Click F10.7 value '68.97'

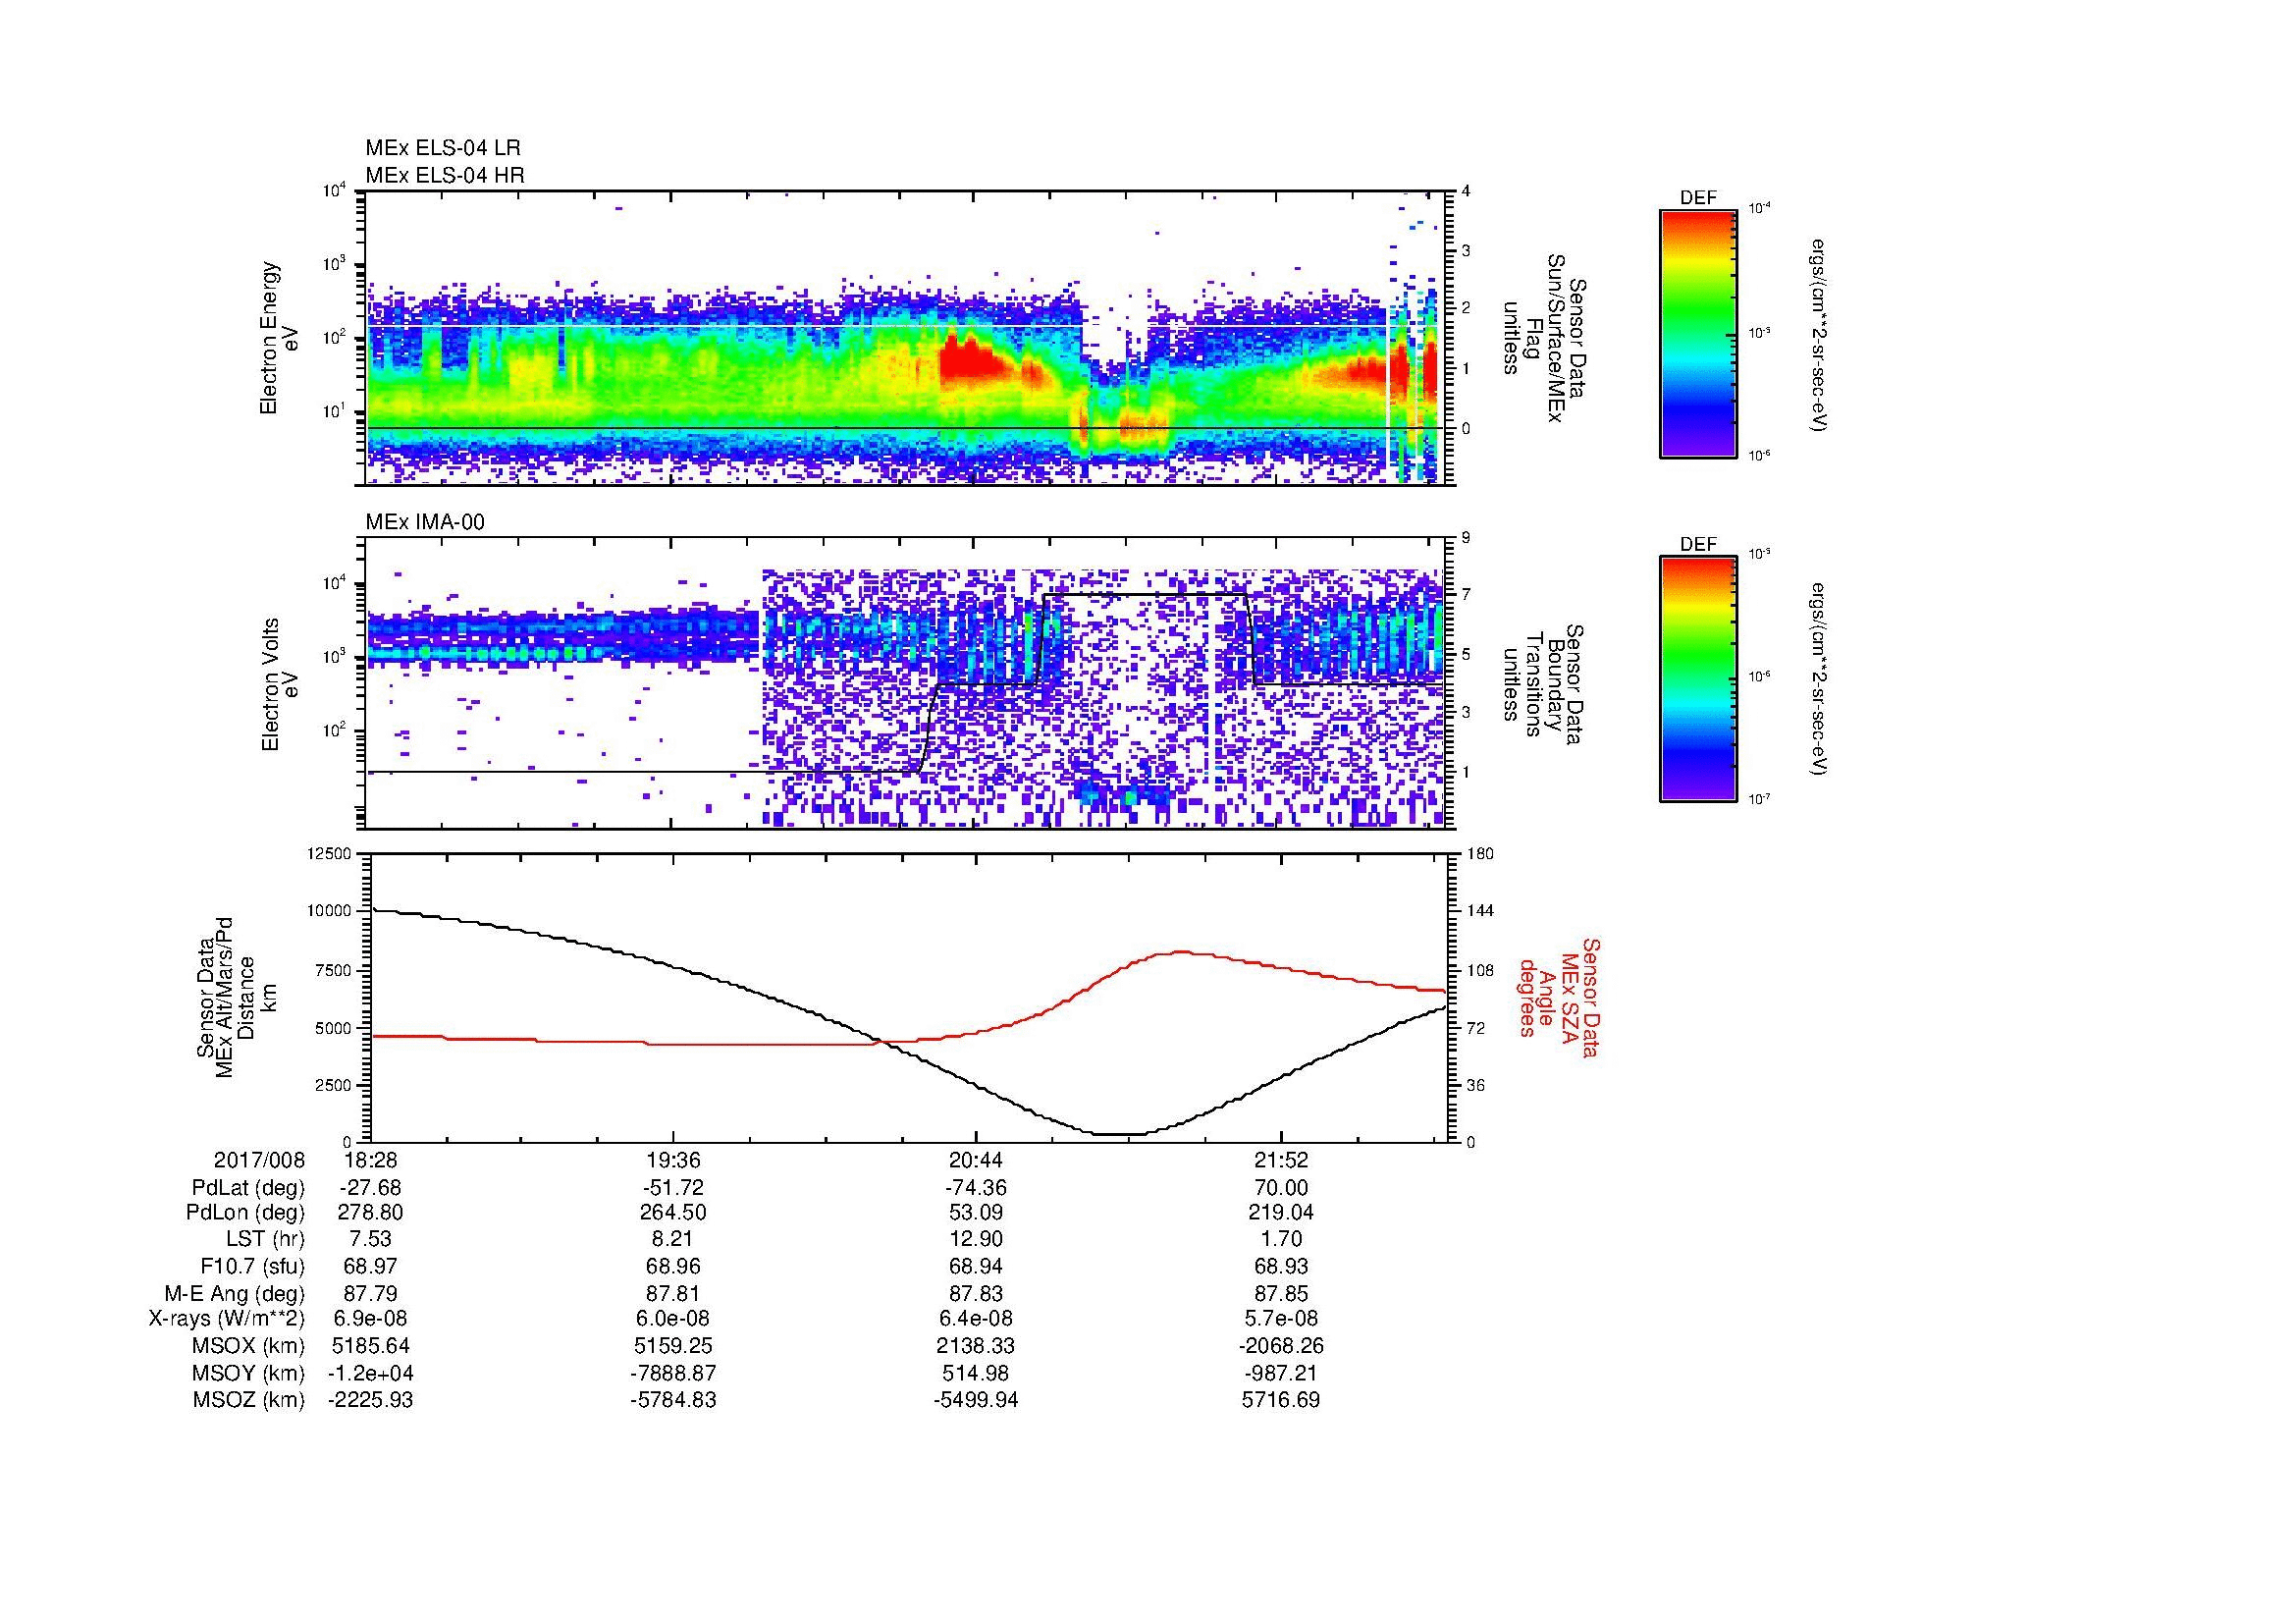(371, 1267)
